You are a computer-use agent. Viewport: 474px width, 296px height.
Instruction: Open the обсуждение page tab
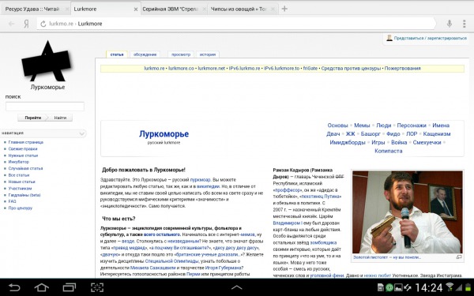[x=145, y=54]
